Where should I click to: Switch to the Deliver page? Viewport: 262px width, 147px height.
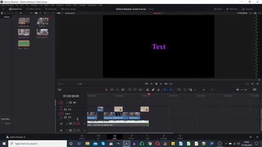click(x=180, y=137)
